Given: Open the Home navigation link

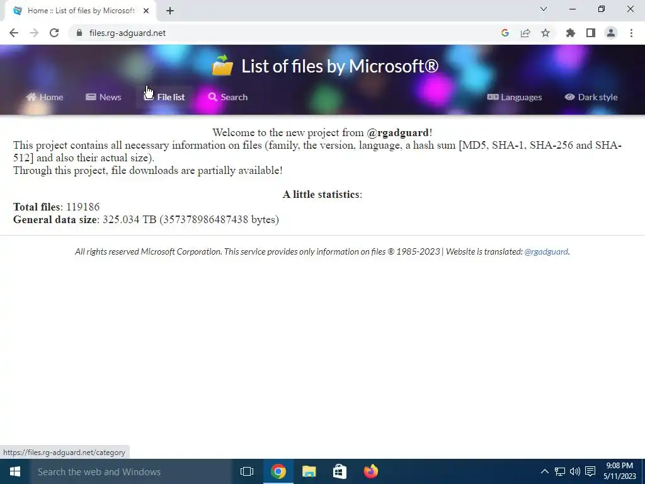Looking at the screenshot, I should (x=45, y=97).
